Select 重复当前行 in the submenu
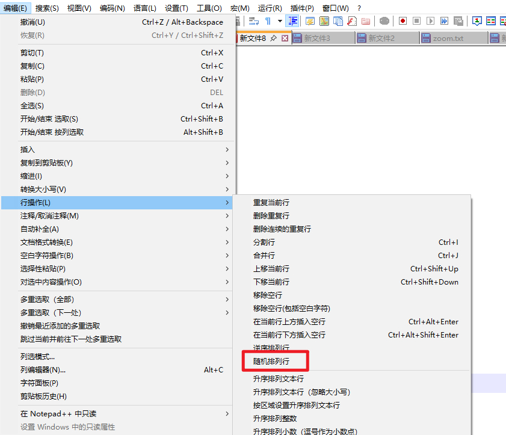The image size is (506, 435). click(x=352, y=203)
